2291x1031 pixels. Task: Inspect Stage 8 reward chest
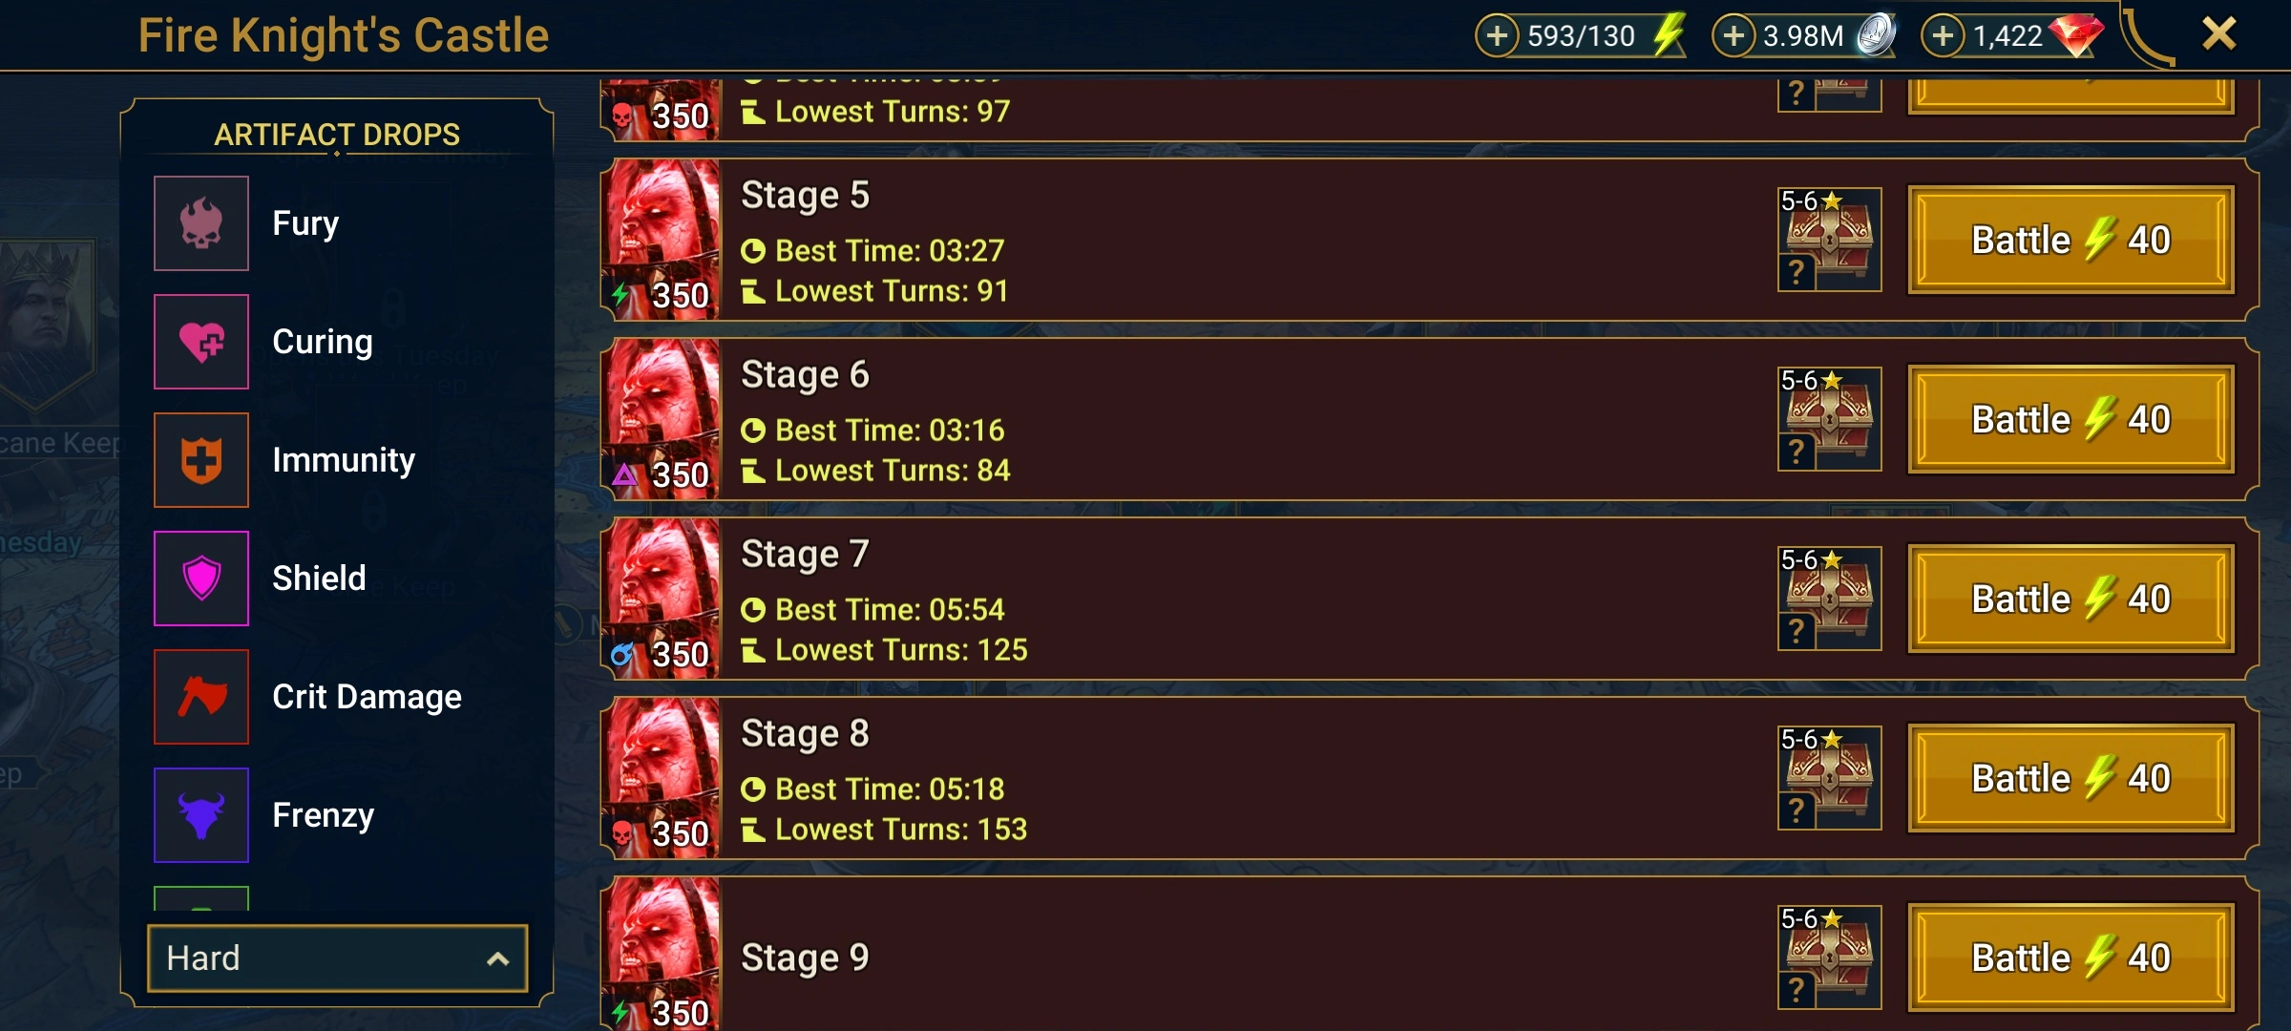point(1829,778)
